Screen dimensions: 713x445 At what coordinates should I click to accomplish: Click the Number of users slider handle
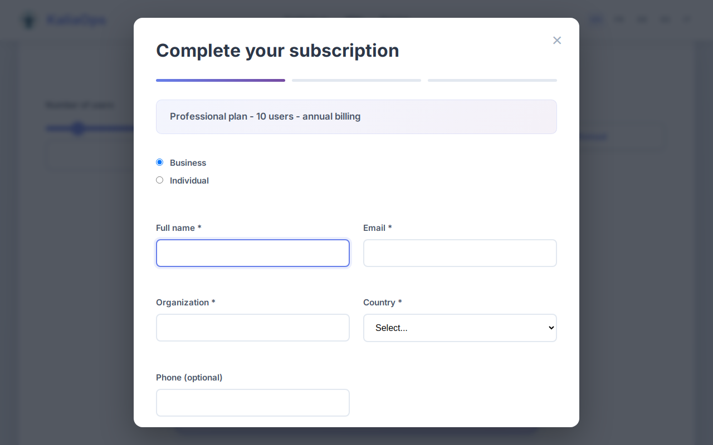pos(79,128)
